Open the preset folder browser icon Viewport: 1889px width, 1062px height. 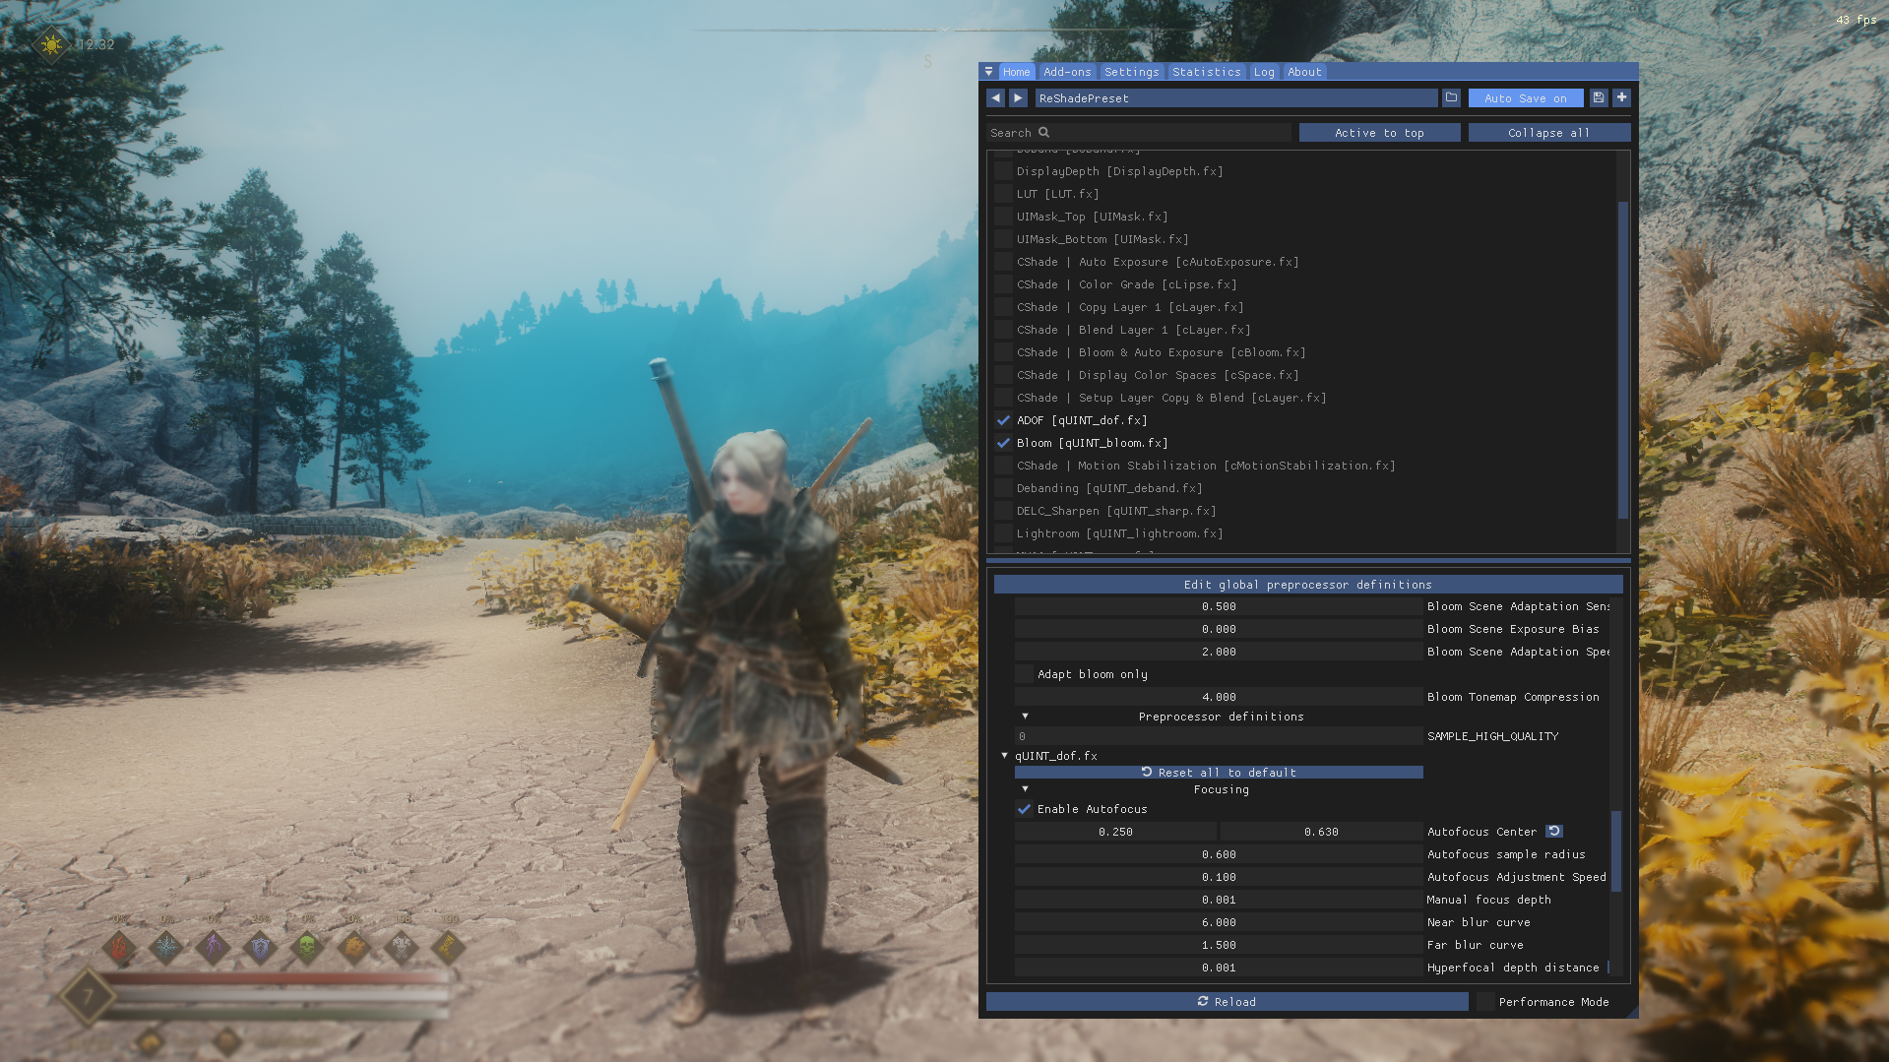1451,98
